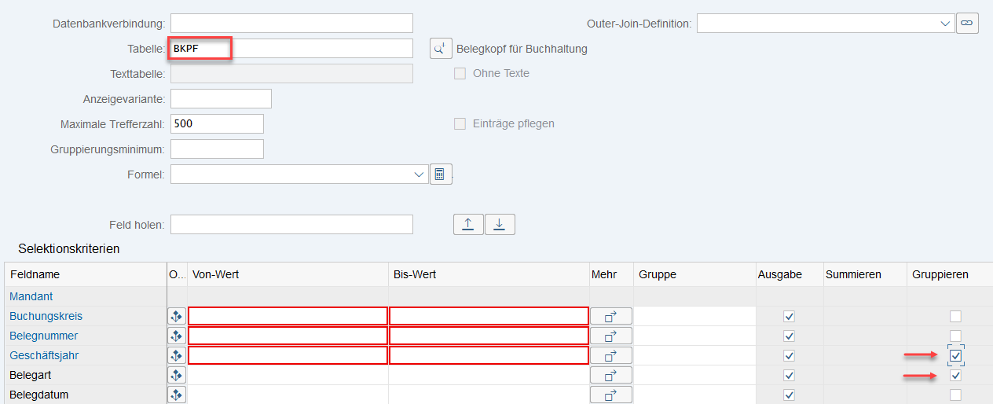Click the move field up arrow button

pos(468,225)
